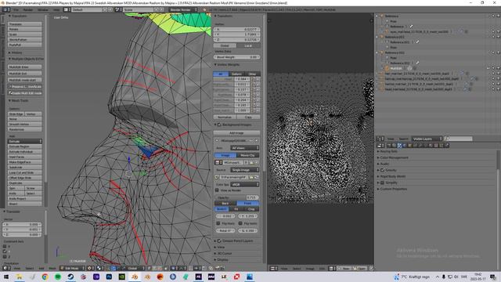Screen dimensions: 501x282
Task: Expand the Rigid Body World section
Action: click(392, 176)
